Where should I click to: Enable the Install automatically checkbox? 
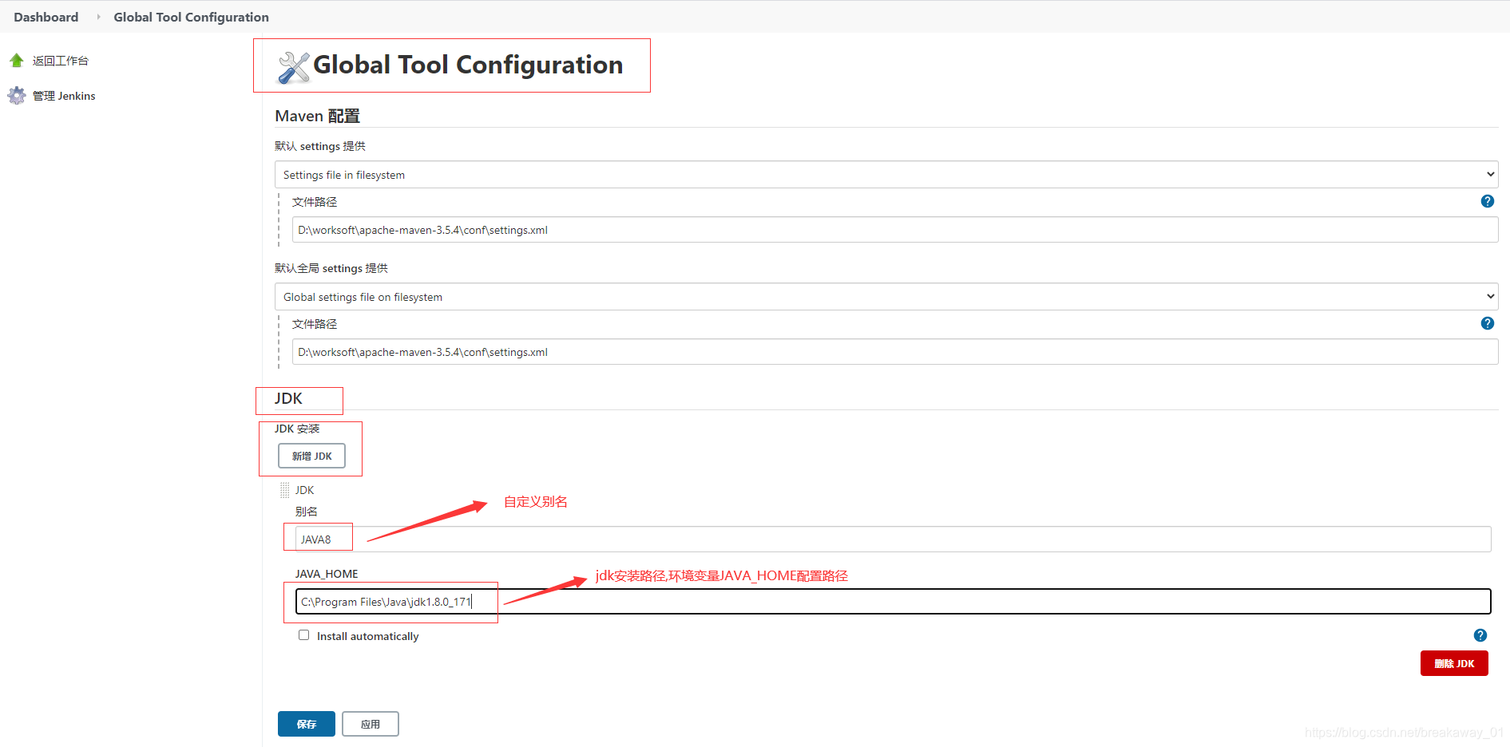coord(303,635)
